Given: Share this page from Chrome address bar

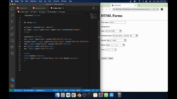Looking at the screenshot, I should click(x=154, y=9).
